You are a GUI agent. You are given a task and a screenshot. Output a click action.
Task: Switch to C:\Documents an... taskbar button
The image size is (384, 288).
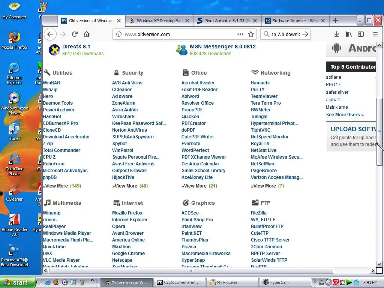point(179,282)
